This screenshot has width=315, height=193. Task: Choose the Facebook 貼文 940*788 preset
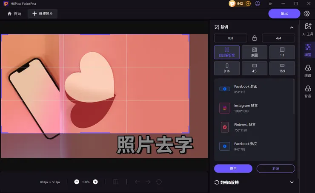[x=254, y=146]
